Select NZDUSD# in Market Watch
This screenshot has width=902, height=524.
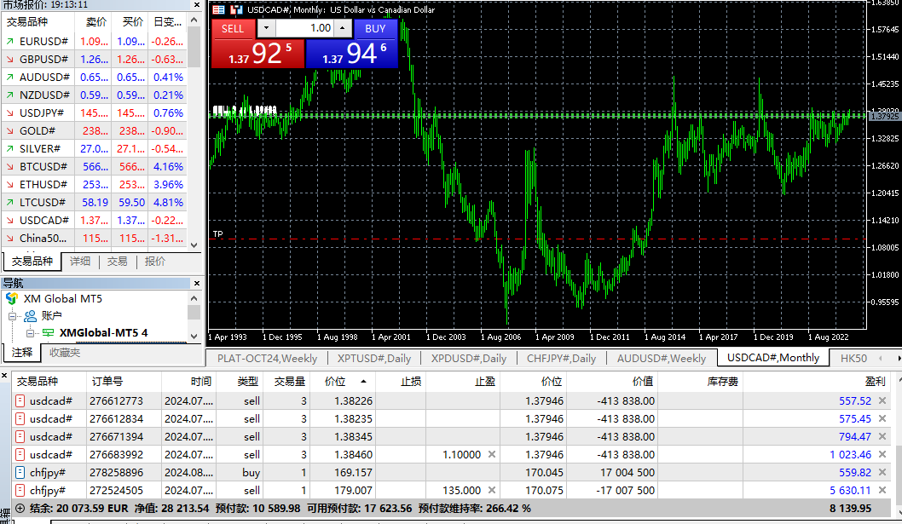[95, 95]
